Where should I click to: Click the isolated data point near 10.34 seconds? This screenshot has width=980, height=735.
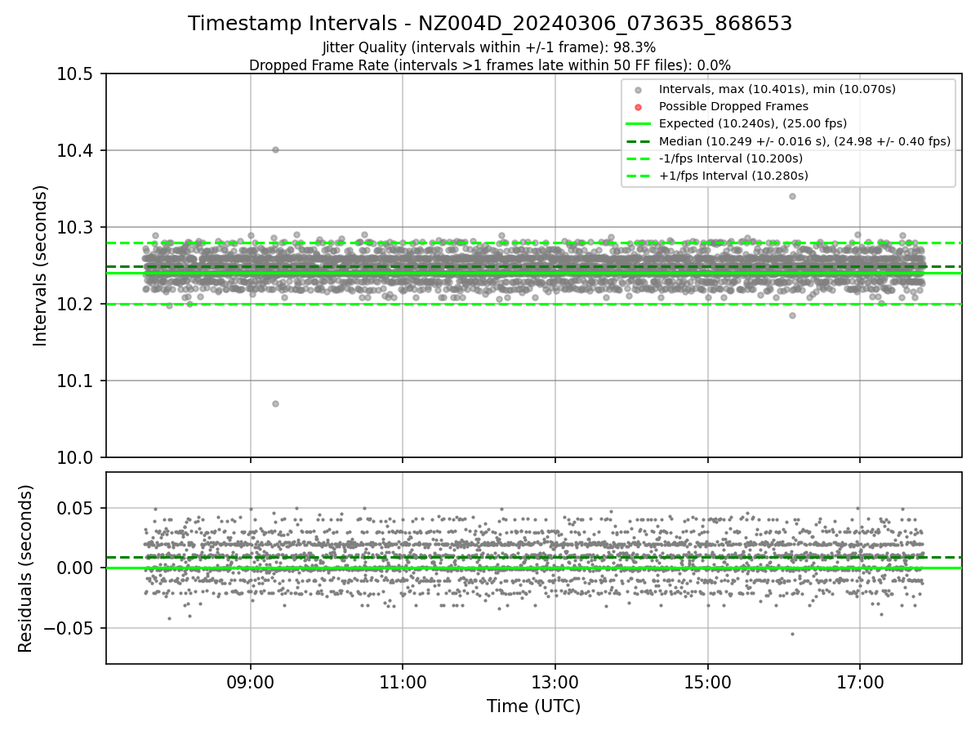(792, 196)
